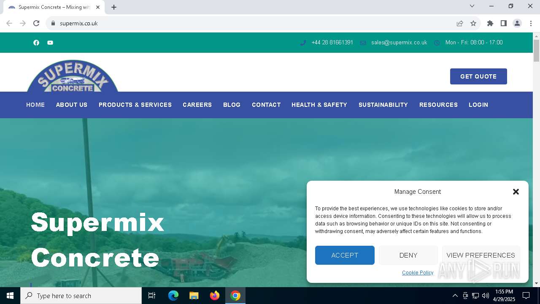540x304 pixels.
Task: Open a new browser tab
Action: pyautogui.click(x=114, y=7)
